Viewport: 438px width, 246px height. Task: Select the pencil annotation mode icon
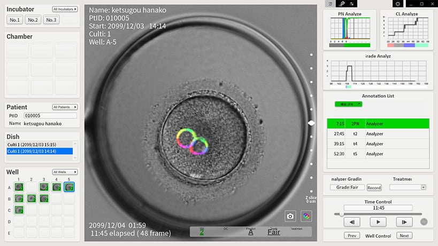[x=342, y=4]
